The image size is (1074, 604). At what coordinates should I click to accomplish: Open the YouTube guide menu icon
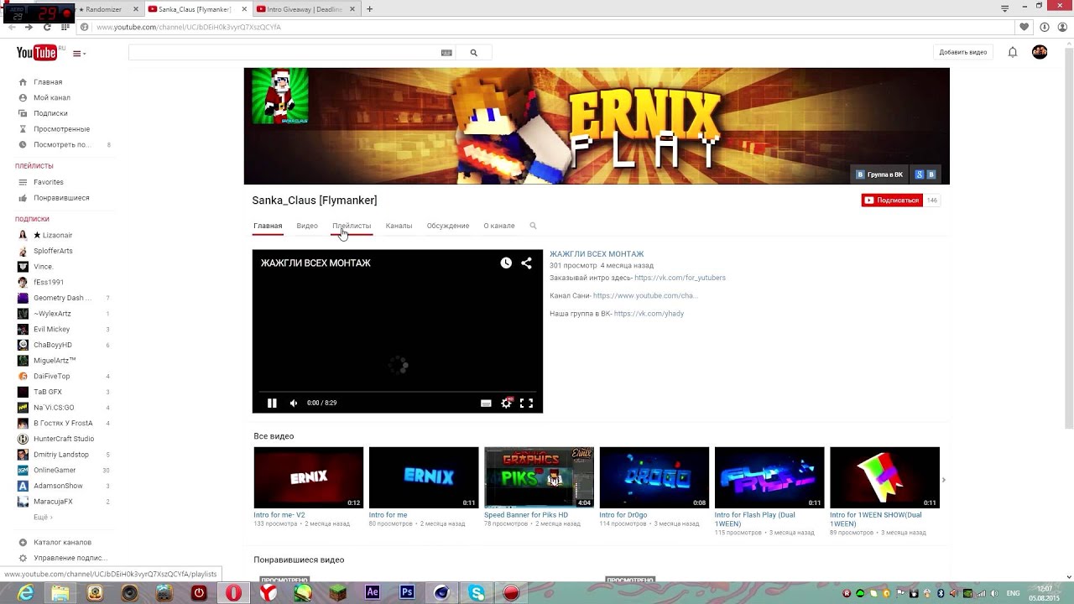(x=78, y=54)
